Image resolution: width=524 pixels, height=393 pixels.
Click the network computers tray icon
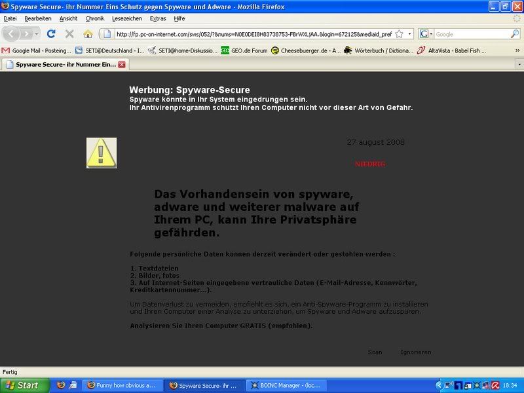point(485,386)
